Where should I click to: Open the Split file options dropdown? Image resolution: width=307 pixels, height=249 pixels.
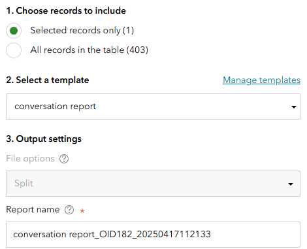click(153, 184)
